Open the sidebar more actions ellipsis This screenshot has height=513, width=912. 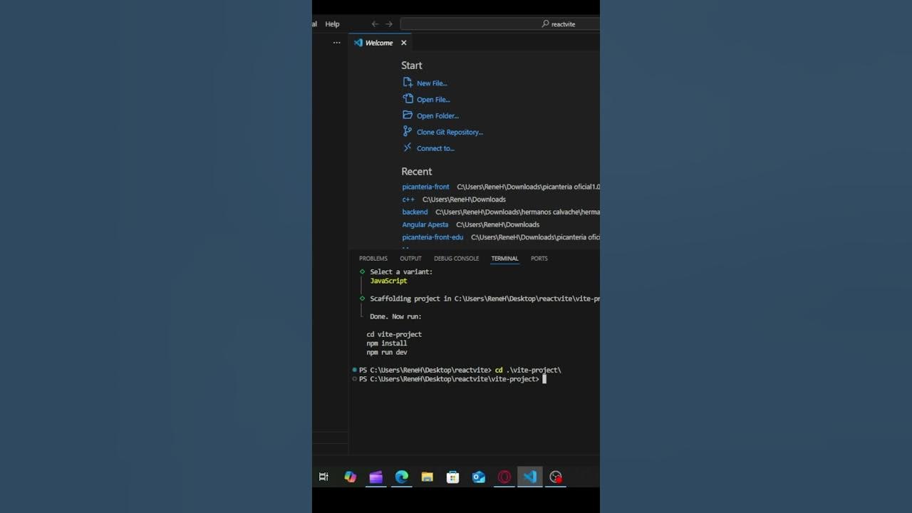337,43
